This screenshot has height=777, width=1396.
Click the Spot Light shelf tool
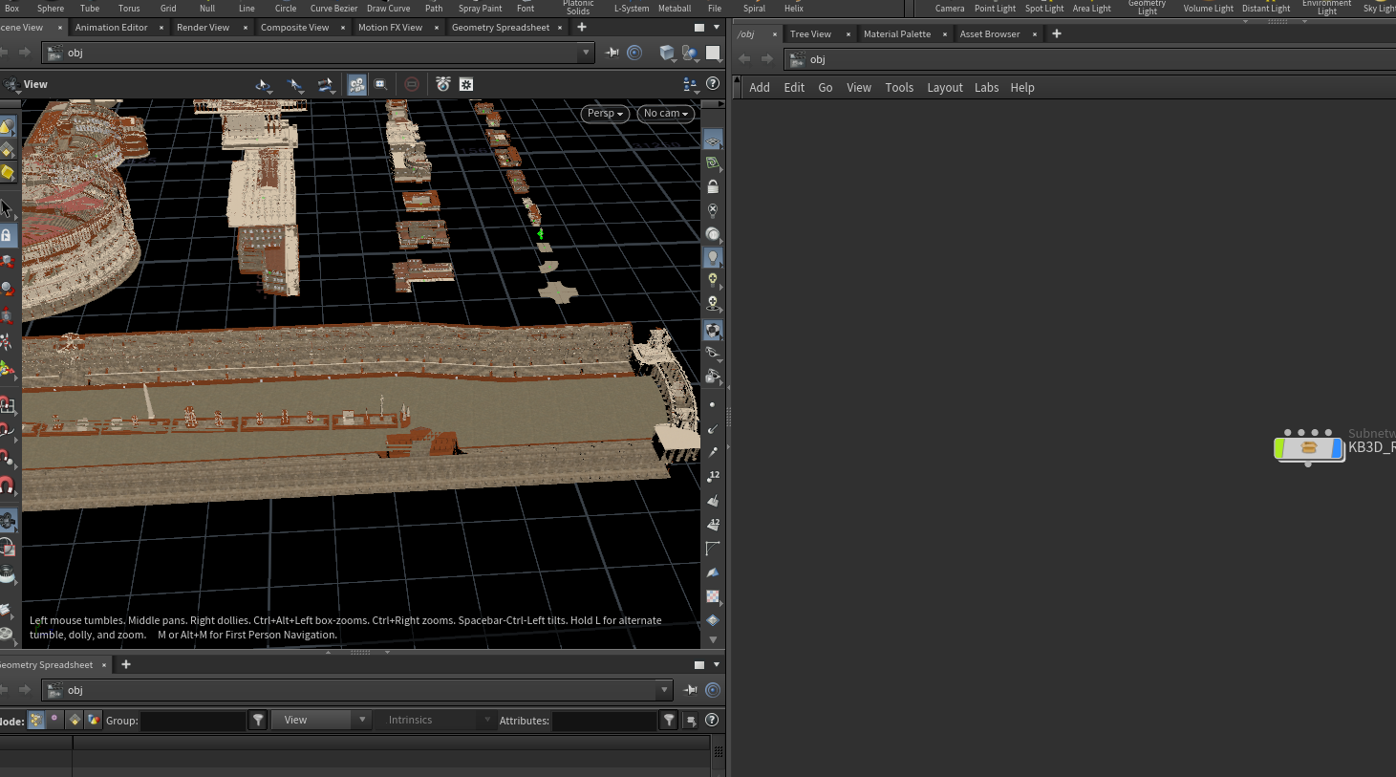1044,8
